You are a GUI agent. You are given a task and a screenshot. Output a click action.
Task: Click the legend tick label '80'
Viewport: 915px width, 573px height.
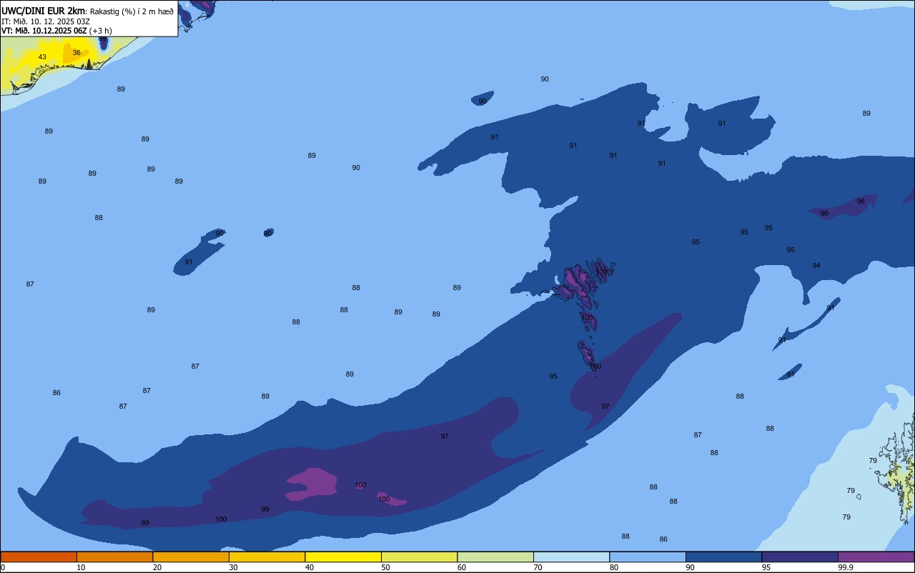613,567
